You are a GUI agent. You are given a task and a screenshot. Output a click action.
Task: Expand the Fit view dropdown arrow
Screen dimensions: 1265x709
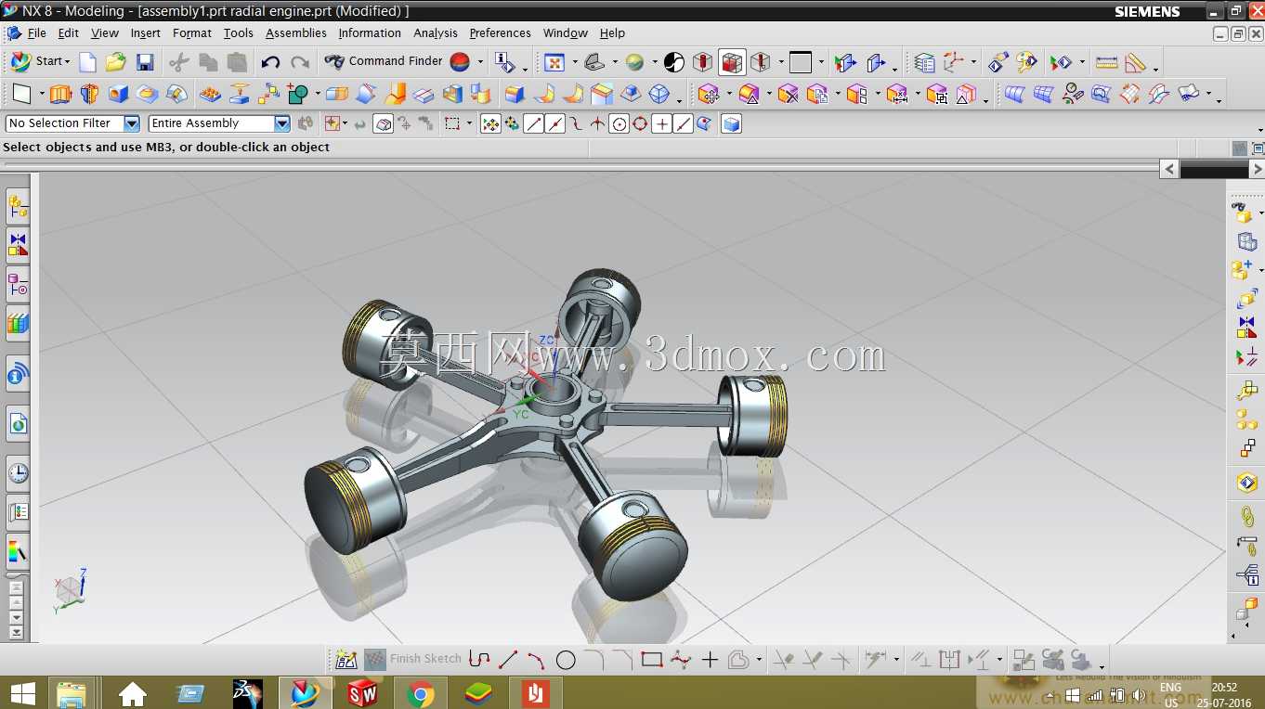click(574, 62)
